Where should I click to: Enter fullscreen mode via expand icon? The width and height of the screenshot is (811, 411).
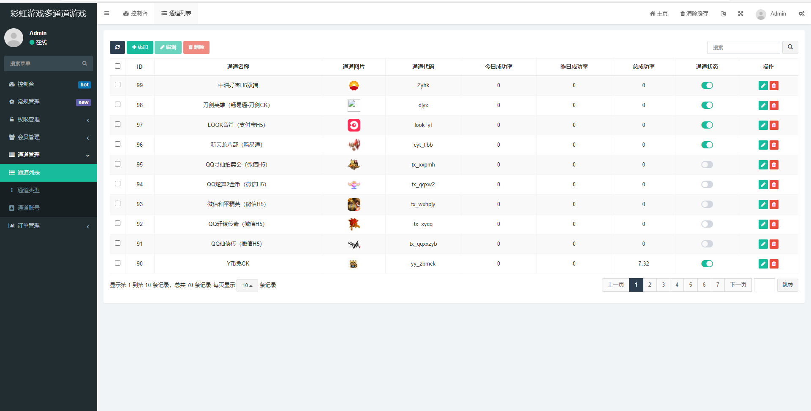click(x=740, y=13)
